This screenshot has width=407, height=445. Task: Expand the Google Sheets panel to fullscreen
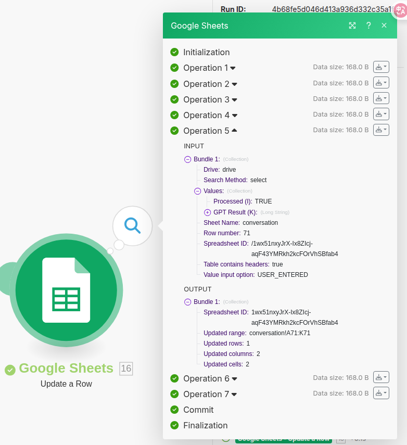click(x=352, y=26)
